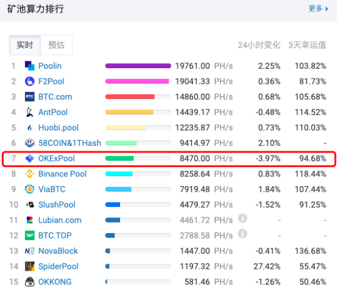Click the F2Pool logo icon

[30, 82]
